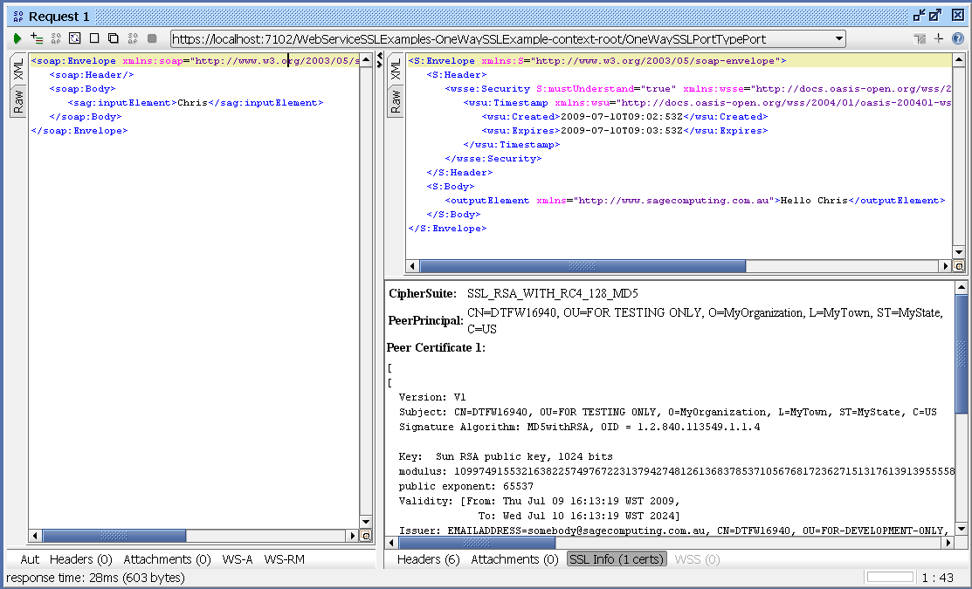
Task: Open request Headers (0) tab
Action: [80, 559]
